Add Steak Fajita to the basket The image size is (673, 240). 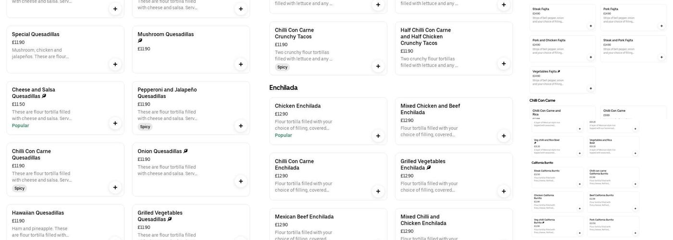[x=591, y=26]
